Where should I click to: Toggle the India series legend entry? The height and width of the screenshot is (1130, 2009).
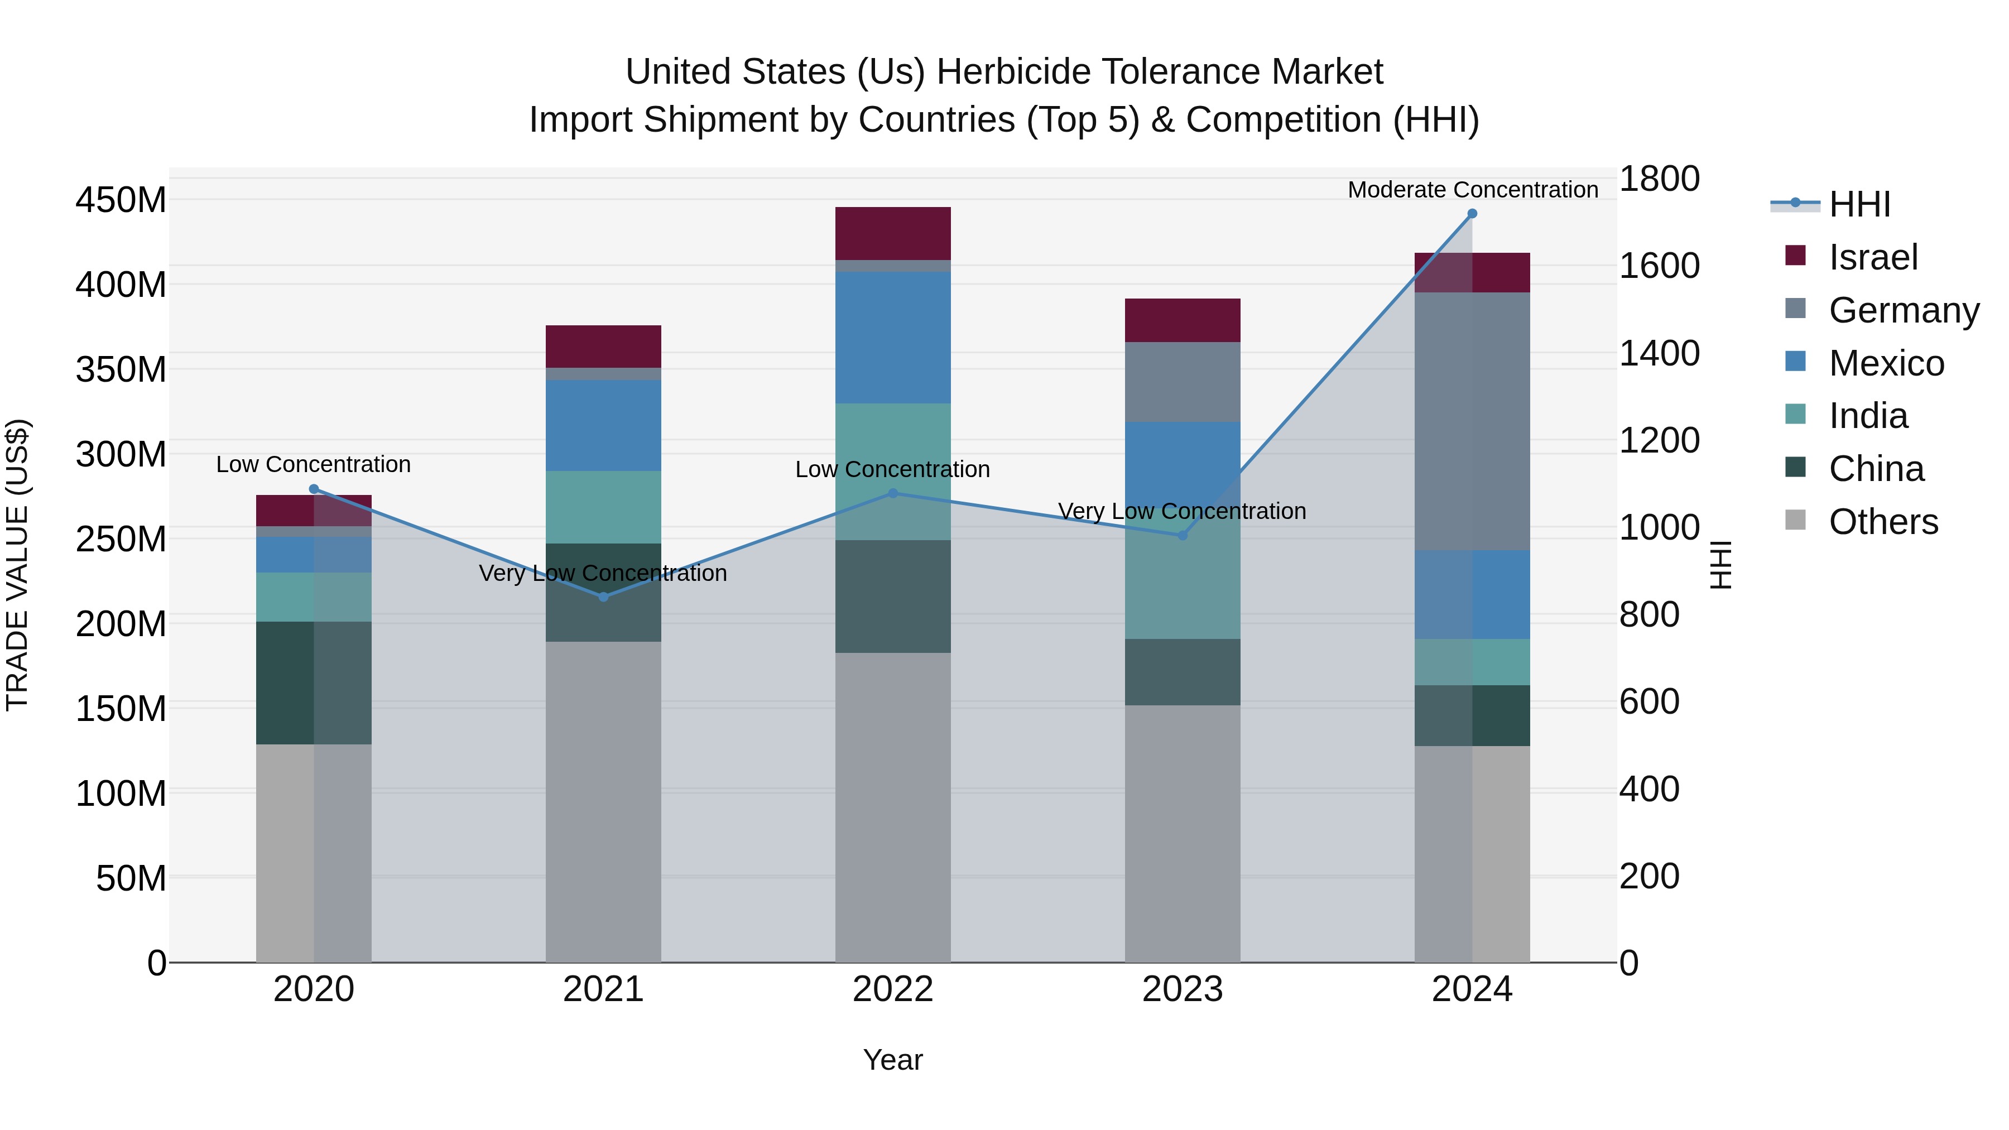(1846, 416)
